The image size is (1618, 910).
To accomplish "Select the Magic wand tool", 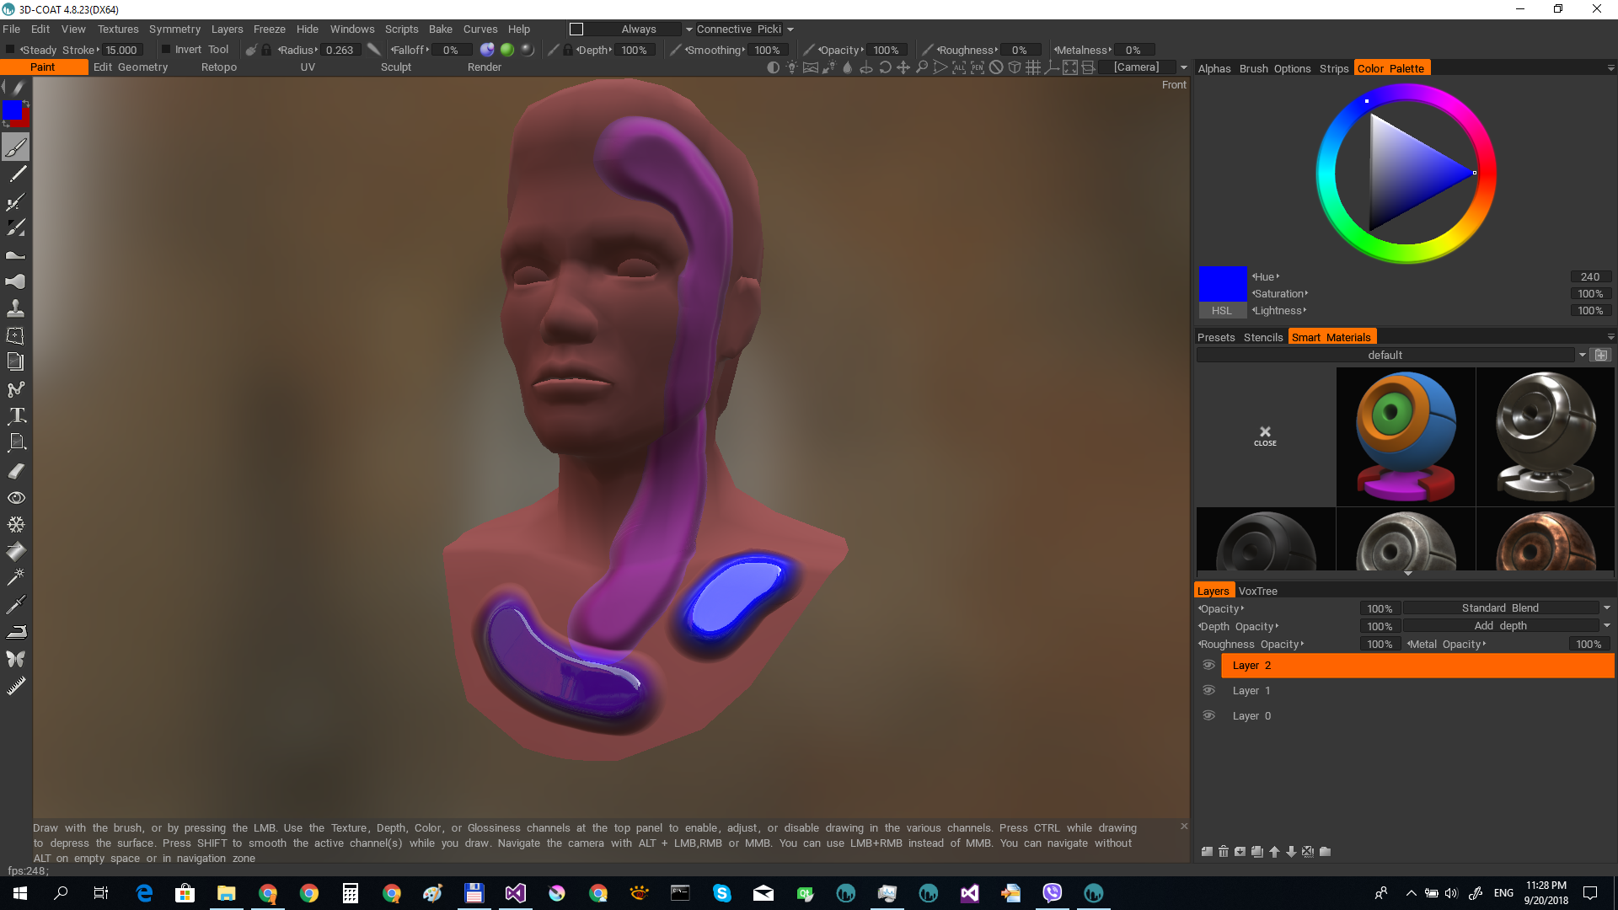I will 15,577.
